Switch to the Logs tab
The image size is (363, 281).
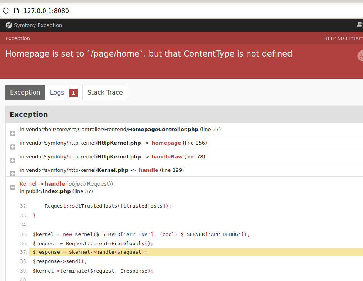click(x=64, y=92)
